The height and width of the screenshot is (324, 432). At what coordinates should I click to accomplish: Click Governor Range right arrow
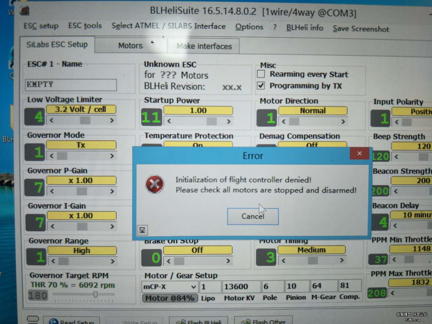coord(112,261)
